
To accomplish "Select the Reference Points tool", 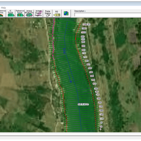I will click(x=20, y=13).
